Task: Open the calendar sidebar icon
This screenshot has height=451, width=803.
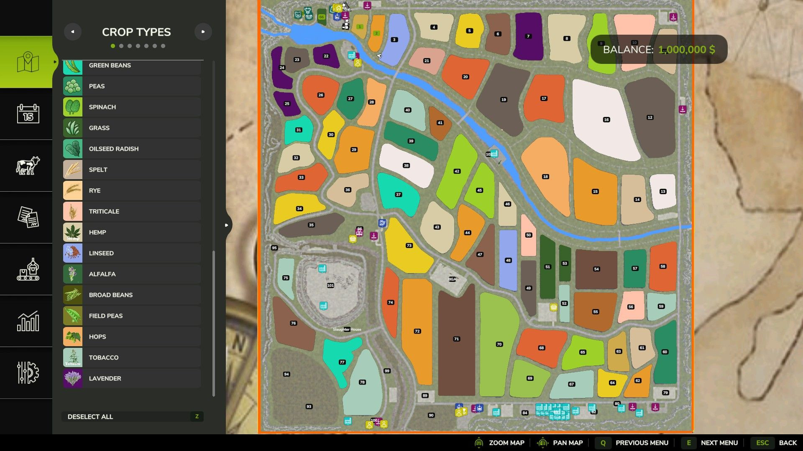Action: [x=28, y=114]
